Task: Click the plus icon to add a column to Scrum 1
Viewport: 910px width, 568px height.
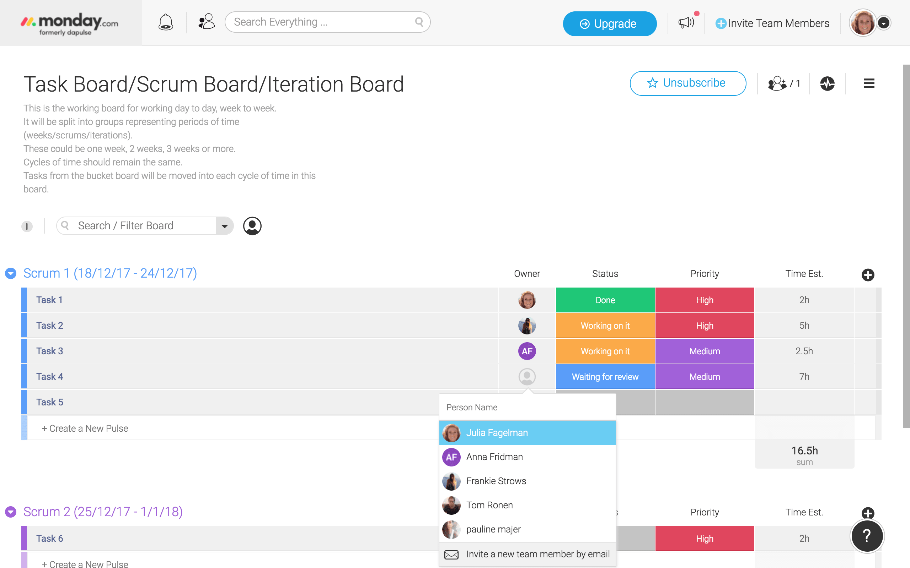Action: (x=868, y=275)
